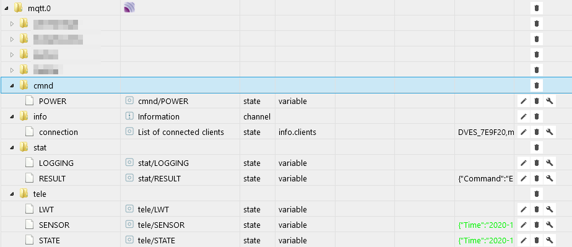Delete the tele folder via trash icon
Image resolution: width=572 pixels, height=247 pixels.
(x=536, y=194)
